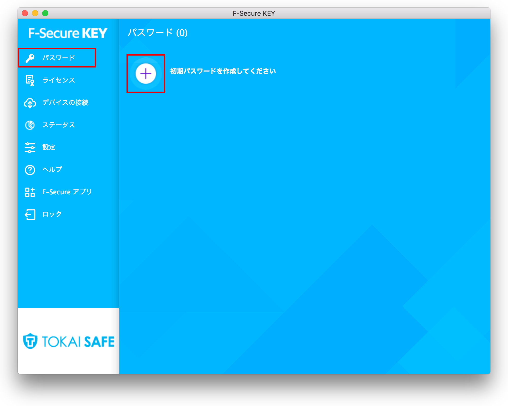Click the cloud sync icon for デバイスの接続
This screenshot has height=406, width=508.
pos(30,103)
